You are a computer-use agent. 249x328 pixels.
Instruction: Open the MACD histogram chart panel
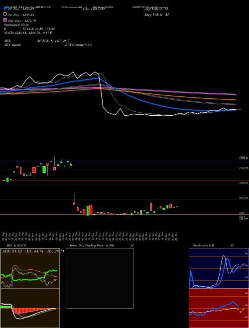[30, 308]
